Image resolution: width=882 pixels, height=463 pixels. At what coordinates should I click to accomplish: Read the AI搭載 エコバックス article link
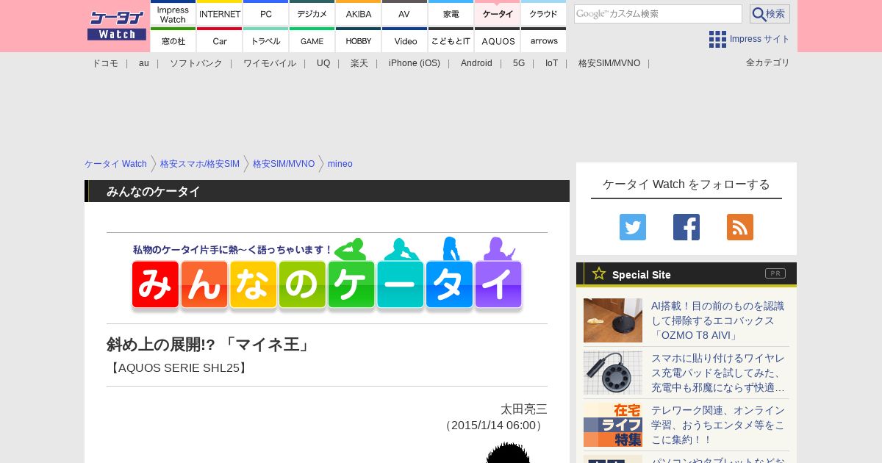[718, 320]
